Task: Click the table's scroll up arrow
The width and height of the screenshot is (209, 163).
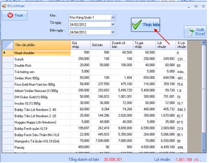Action: point(204,43)
